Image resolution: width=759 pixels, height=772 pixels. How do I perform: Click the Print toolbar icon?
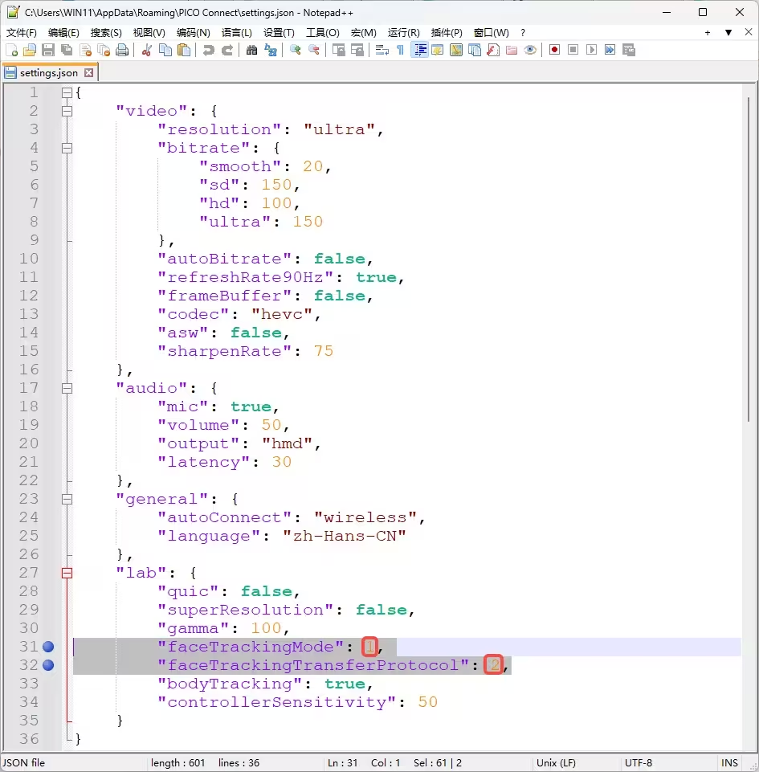(x=122, y=50)
